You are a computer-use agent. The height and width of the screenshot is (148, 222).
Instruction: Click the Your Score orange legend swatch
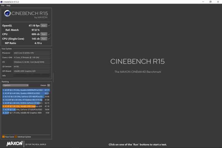(3, 137)
